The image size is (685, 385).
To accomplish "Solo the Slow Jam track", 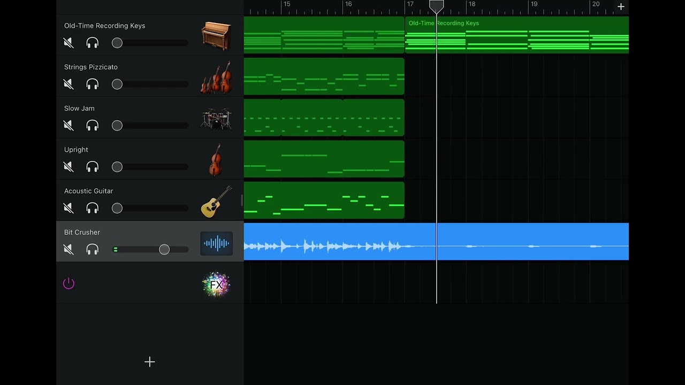I will pyautogui.click(x=93, y=126).
